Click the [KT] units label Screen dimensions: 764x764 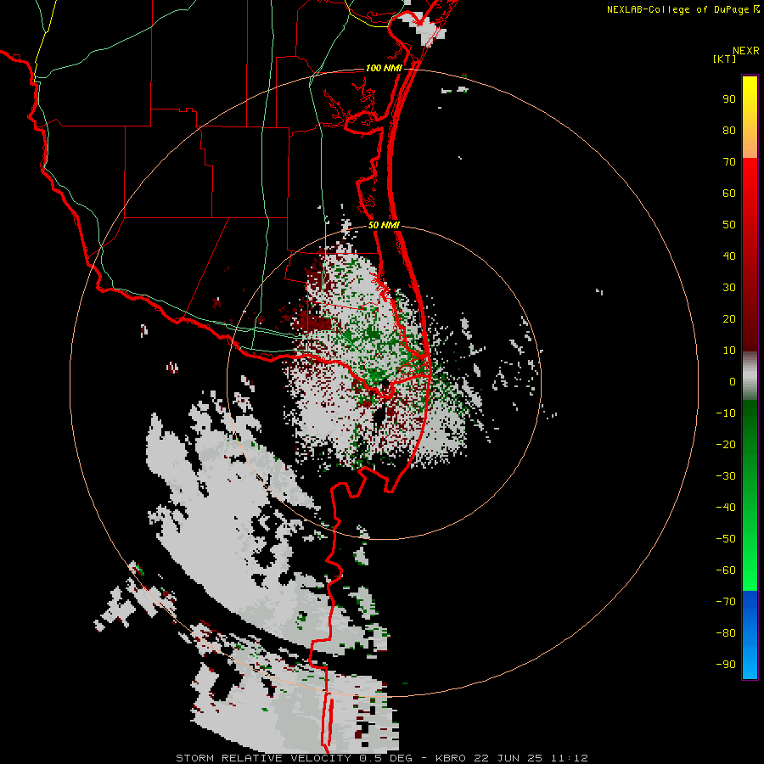click(725, 59)
